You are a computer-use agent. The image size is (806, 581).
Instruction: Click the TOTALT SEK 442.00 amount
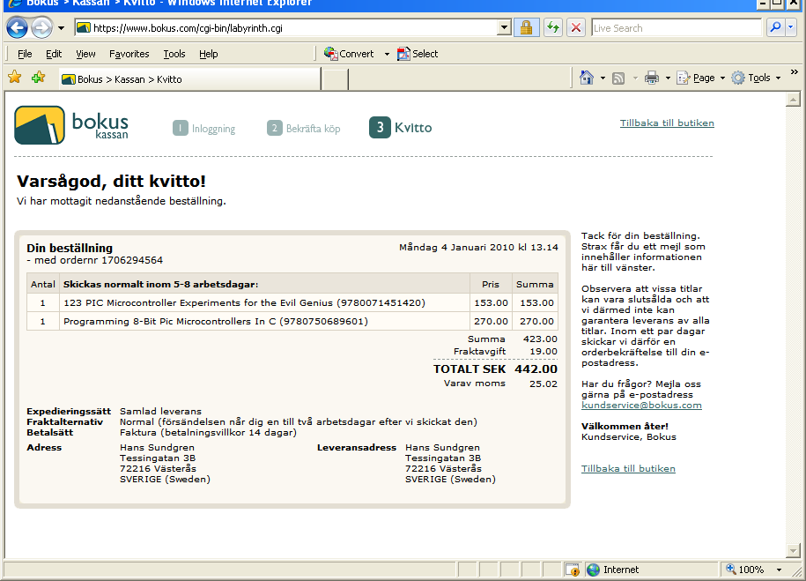pyautogui.click(x=536, y=369)
